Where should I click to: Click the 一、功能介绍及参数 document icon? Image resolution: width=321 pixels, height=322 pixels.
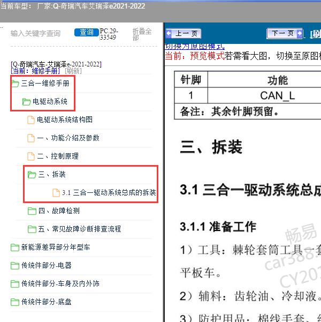click(31, 138)
